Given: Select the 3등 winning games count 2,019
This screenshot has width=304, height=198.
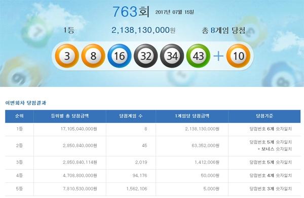Looking at the screenshot, I should [141, 162].
